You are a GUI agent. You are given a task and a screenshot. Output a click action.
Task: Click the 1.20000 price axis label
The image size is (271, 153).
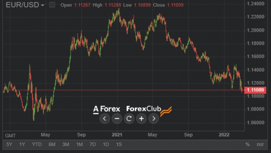256,30
